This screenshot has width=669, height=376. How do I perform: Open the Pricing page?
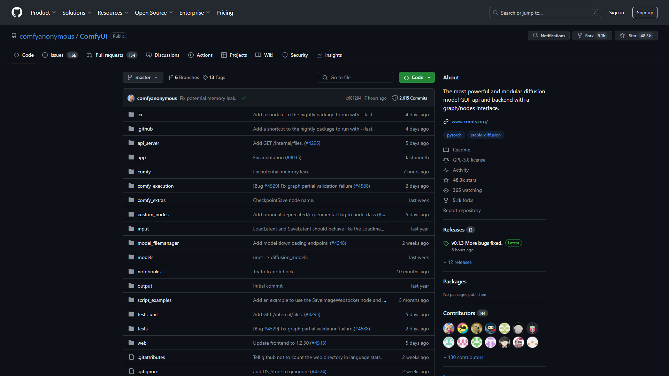224,13
